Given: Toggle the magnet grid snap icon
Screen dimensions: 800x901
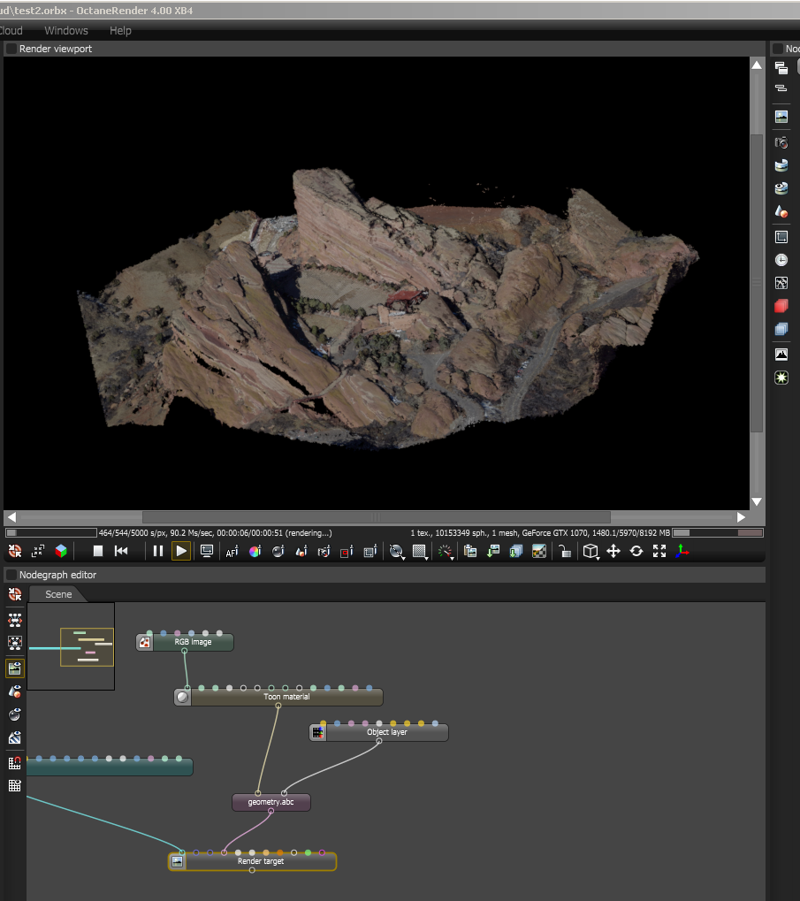Looking at the screenshot, I should tap(15, 763).
